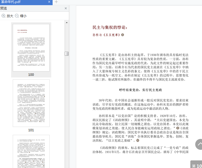Open a new tab with the plus button
The width and height of the screenshot is (202, 168).
click(x=56, y=2)
